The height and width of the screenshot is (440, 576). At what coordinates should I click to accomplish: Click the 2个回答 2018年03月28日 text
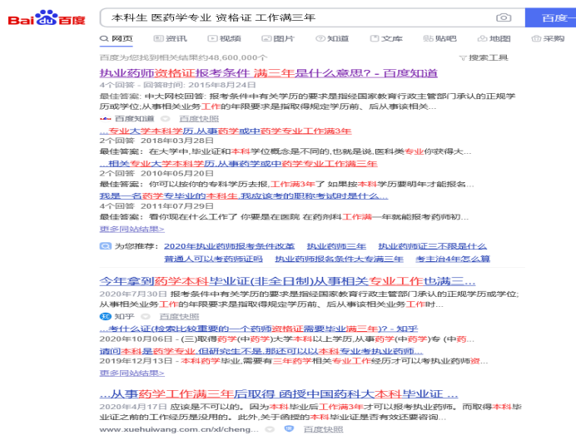tap(156, 141)
